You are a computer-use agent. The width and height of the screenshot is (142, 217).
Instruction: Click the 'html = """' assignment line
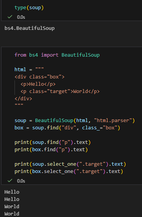coord(29,69)
